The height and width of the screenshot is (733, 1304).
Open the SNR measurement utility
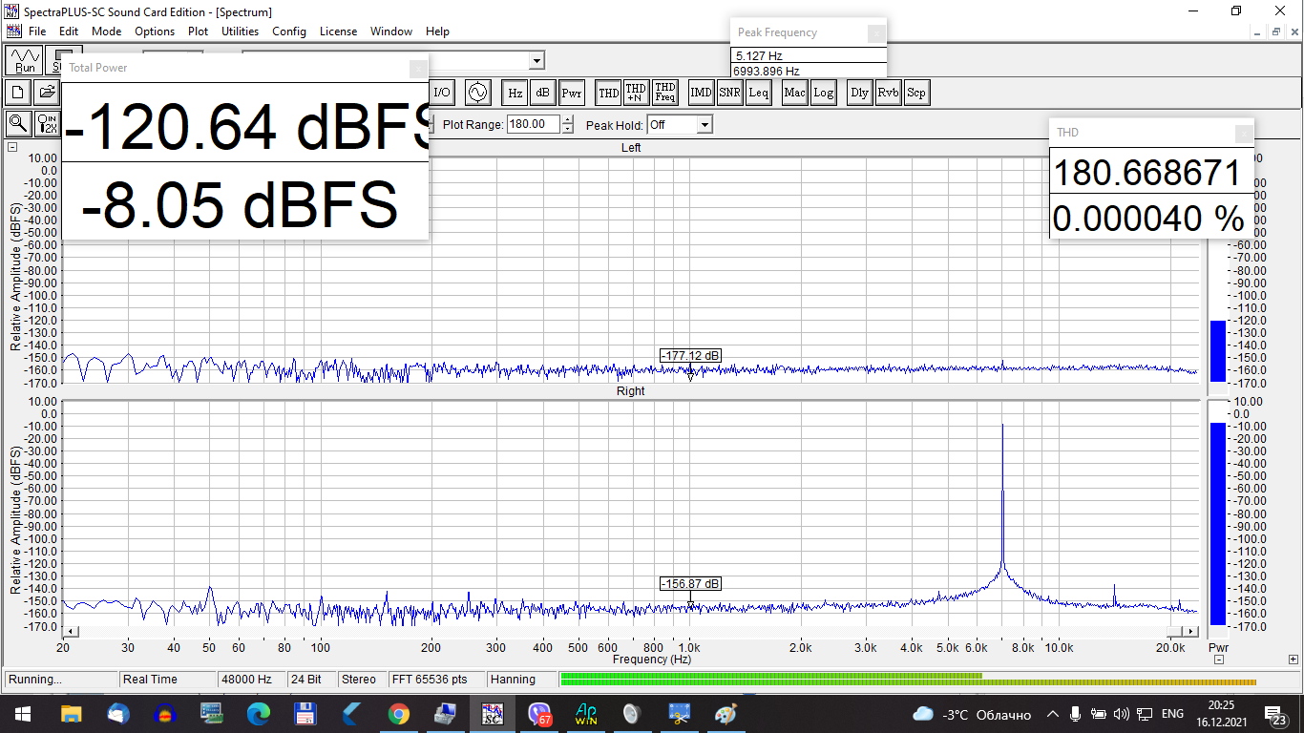[x=729, y=93]
